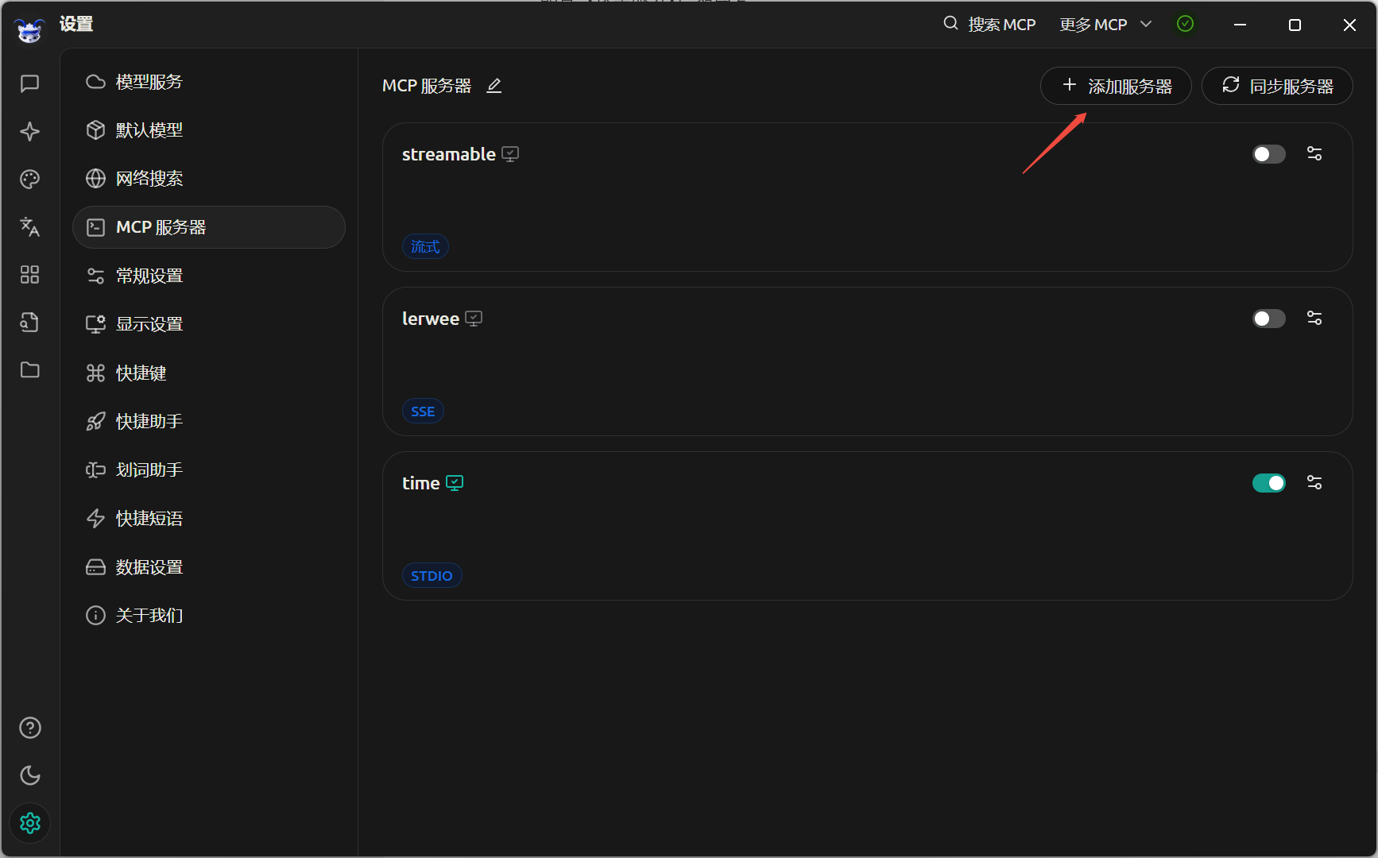Viewport: 1378px width, 858px height.
Task: Open 显示设置 settings section
Action: [208, 324]
